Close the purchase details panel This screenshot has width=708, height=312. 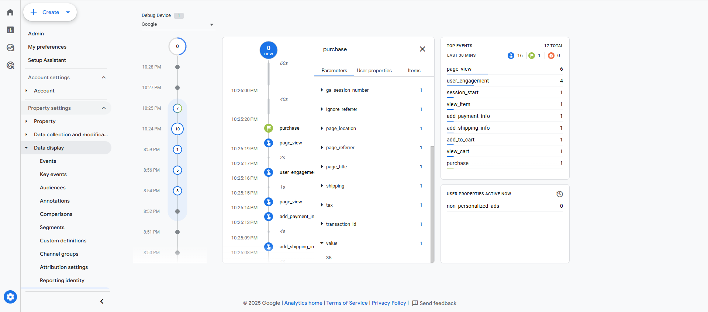pos(422,49)
